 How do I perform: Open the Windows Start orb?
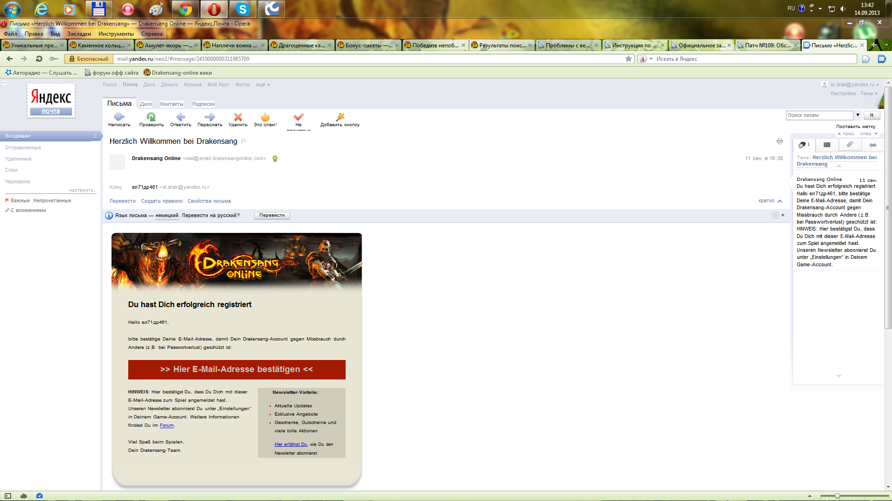coord(12,9)
